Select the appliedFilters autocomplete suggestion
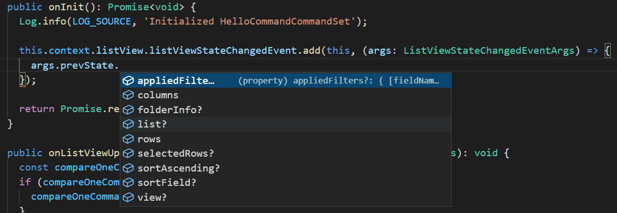Screen dimensions: 617x213 click(x=286, y=81)
